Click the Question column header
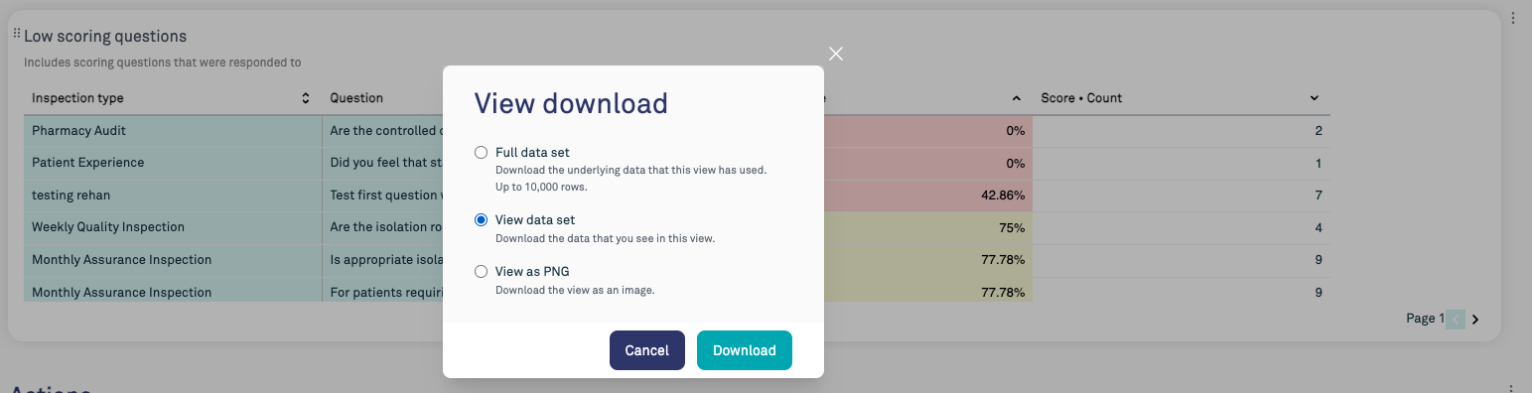1532x393 pixels. (x=356, y=98)
